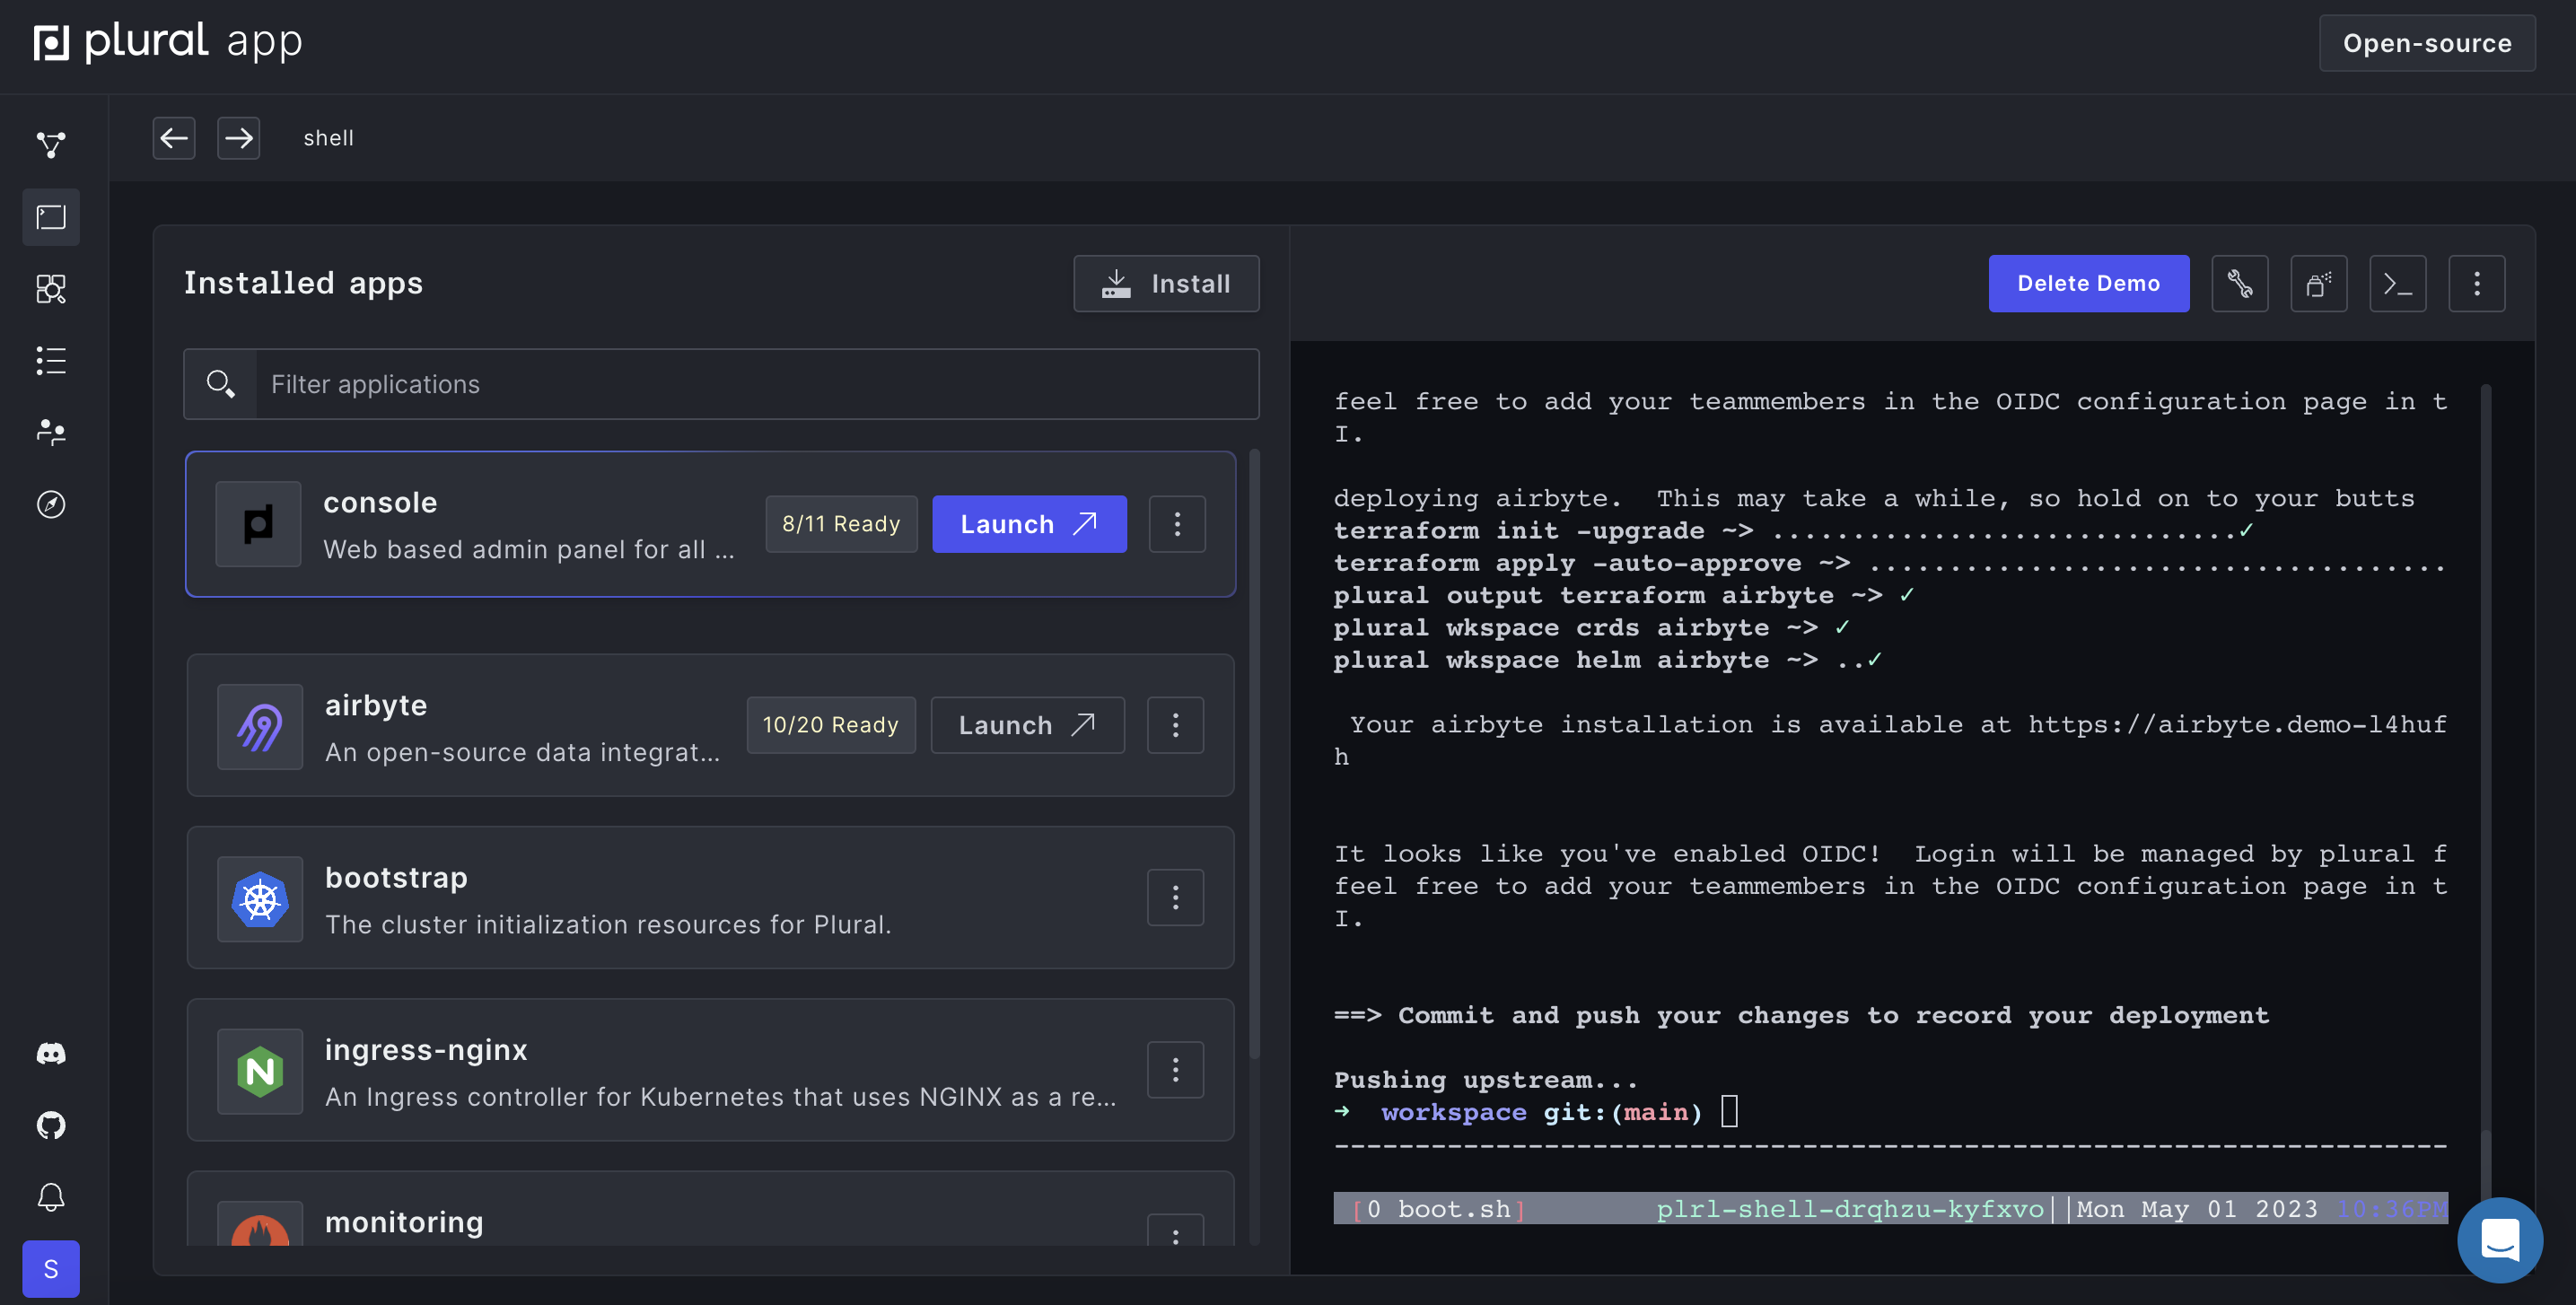Open the compass explore sidebar icon
Viewport: 2576px width, 1305px height.
(x=51, y=504)
